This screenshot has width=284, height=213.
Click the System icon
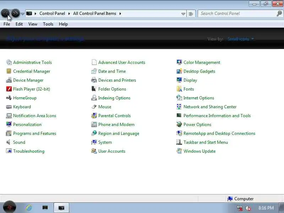point(94,142)
